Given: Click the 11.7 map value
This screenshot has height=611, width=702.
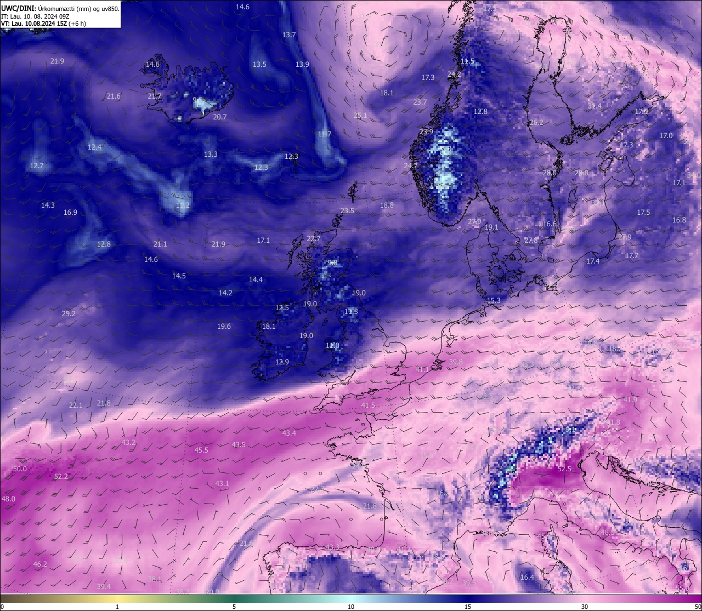Looking at the screenshot, I should pyautogui.click(x=325, y=134).
